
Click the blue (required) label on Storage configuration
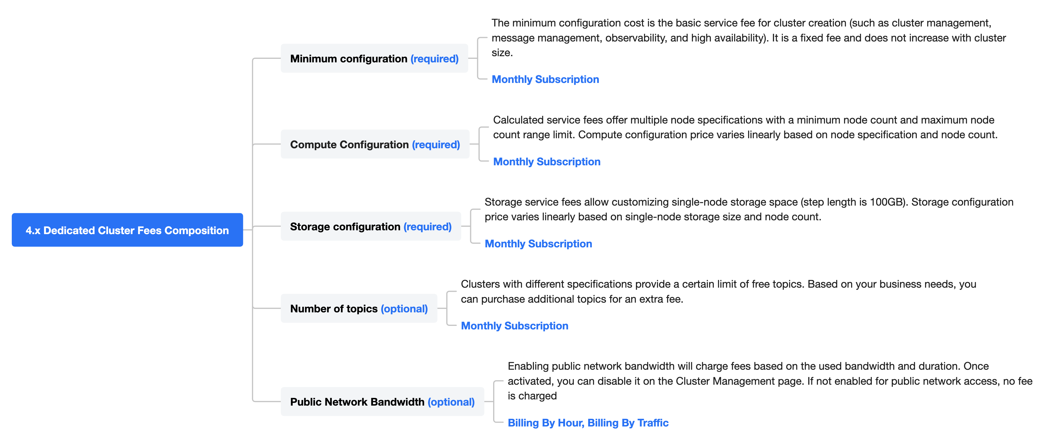427,226
